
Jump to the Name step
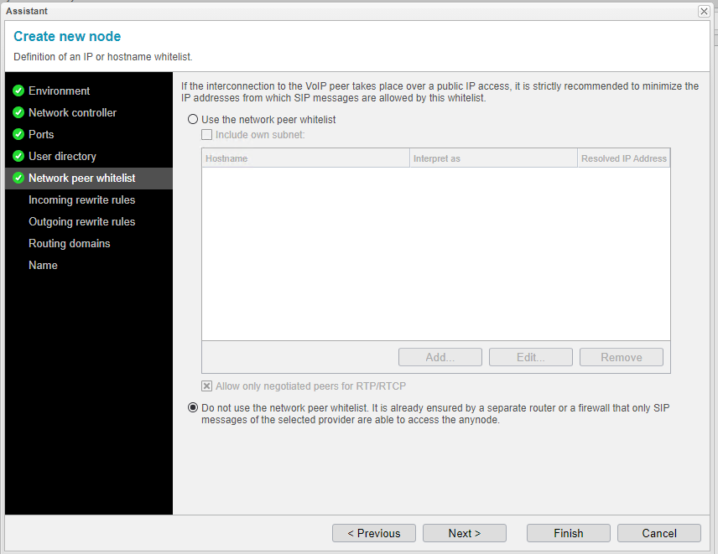coord(43,265)
